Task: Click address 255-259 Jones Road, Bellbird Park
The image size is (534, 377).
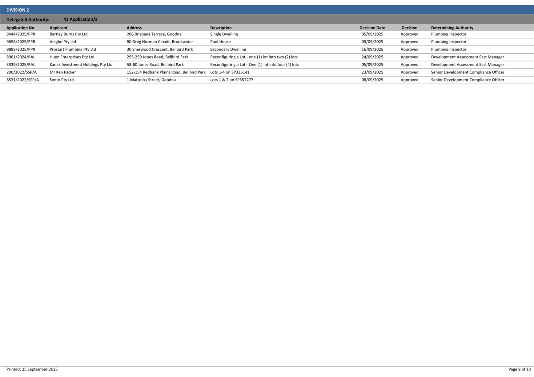Action: pos(157,57)
